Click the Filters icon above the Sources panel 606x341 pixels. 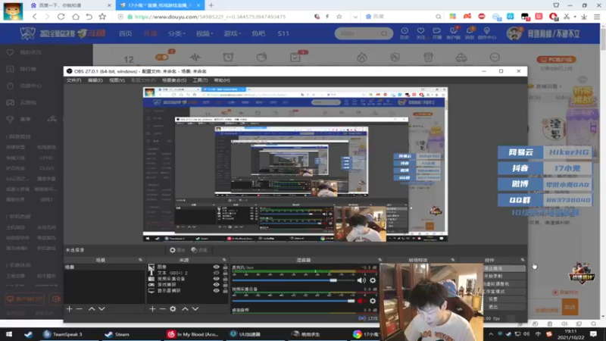(x=199, y=250)
